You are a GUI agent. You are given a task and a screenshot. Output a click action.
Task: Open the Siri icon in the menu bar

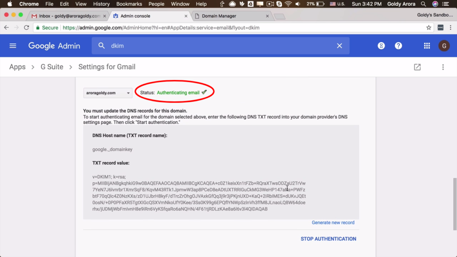435,4
